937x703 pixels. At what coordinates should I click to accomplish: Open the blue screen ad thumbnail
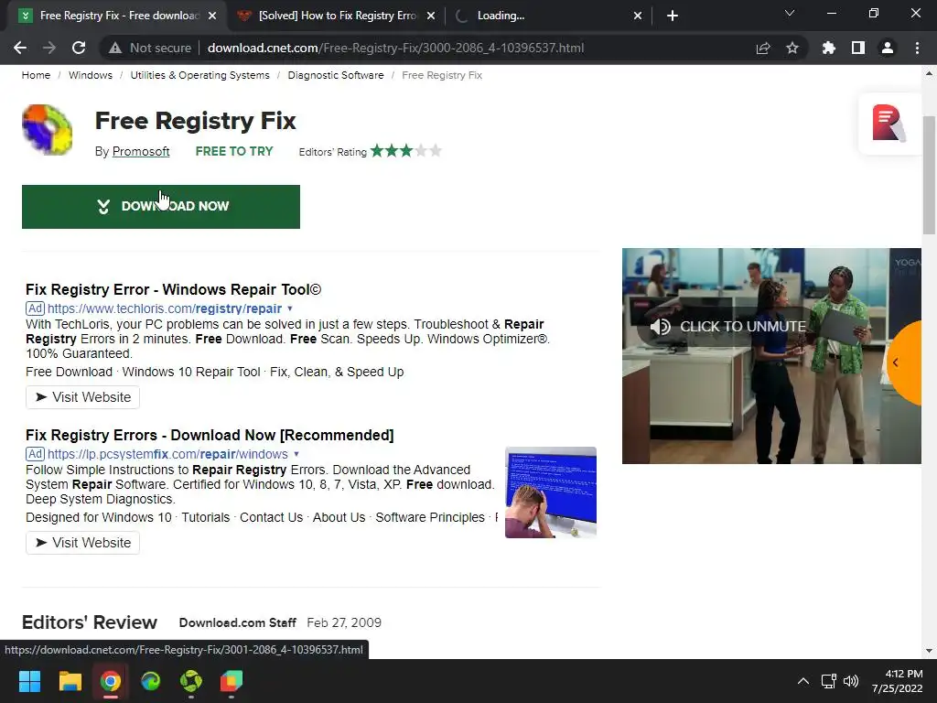pos(550,492)
